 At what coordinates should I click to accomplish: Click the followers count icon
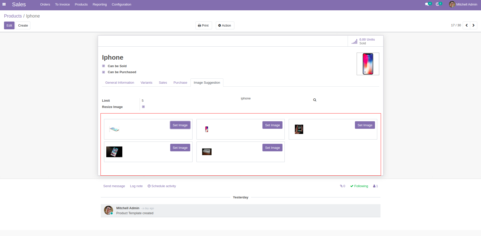click(375, 186)
